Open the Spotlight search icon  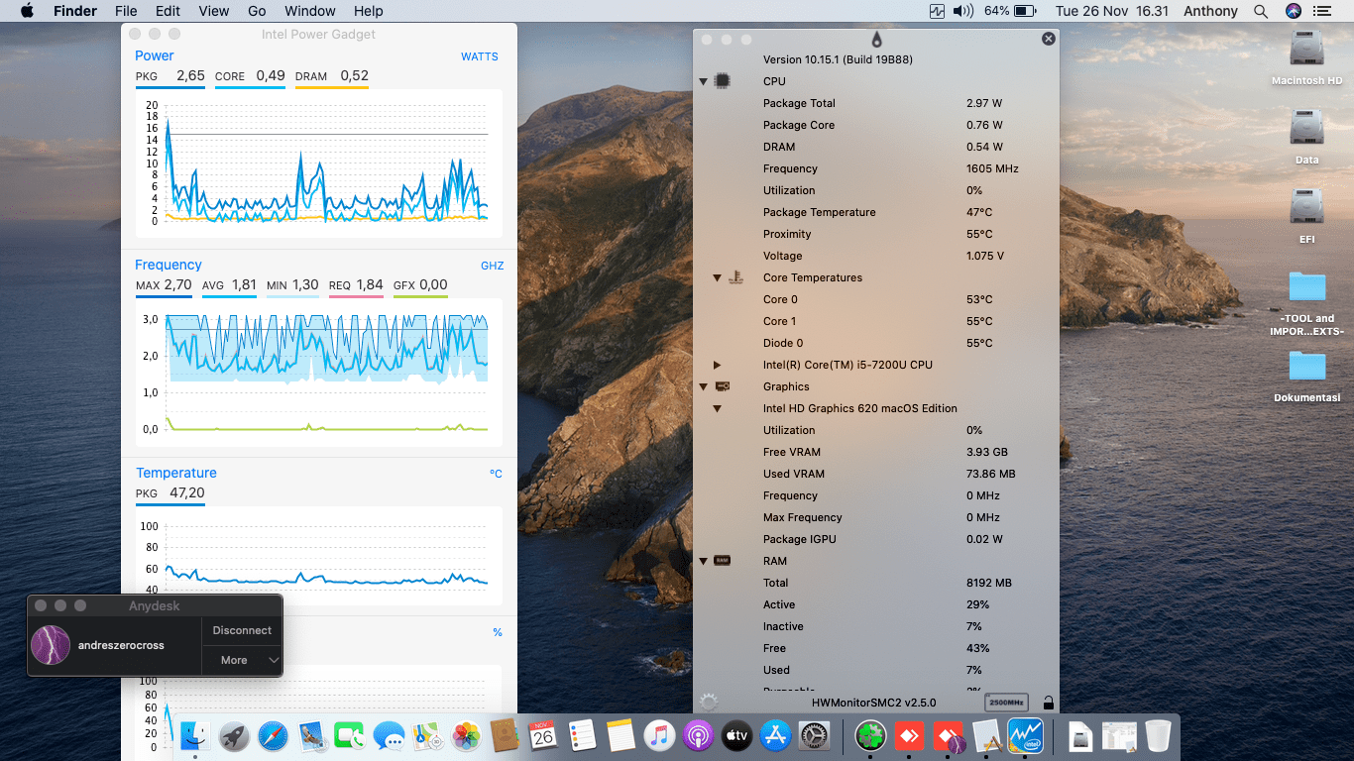coord(1260,11)
